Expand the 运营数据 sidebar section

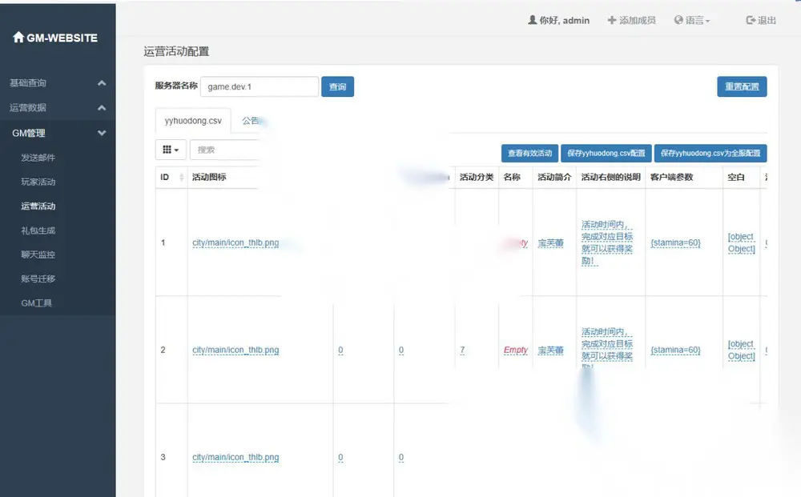pyautogui.click(x=58, y=108)
